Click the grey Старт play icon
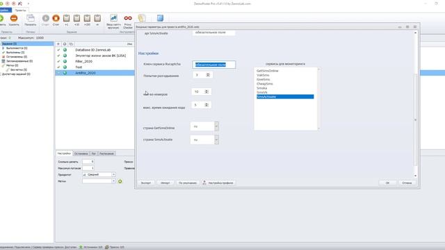 tap(45, 19)
